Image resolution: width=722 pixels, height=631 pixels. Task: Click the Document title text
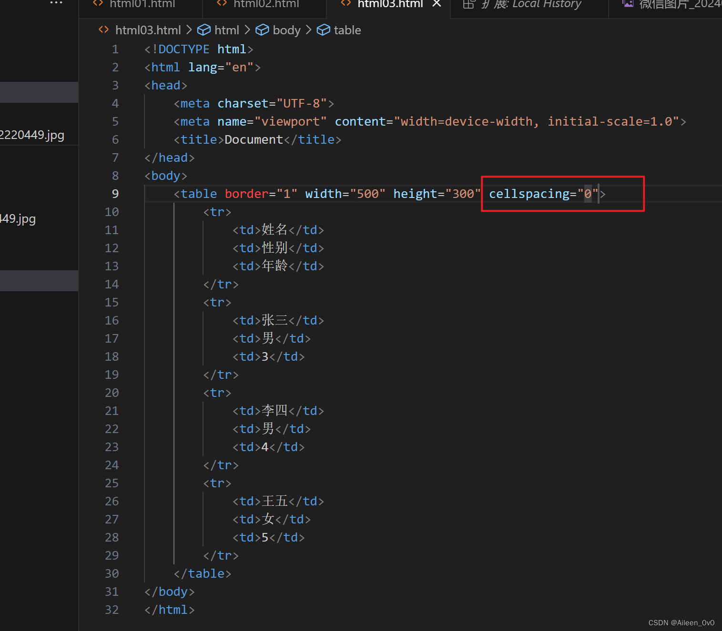click(254, 139)
